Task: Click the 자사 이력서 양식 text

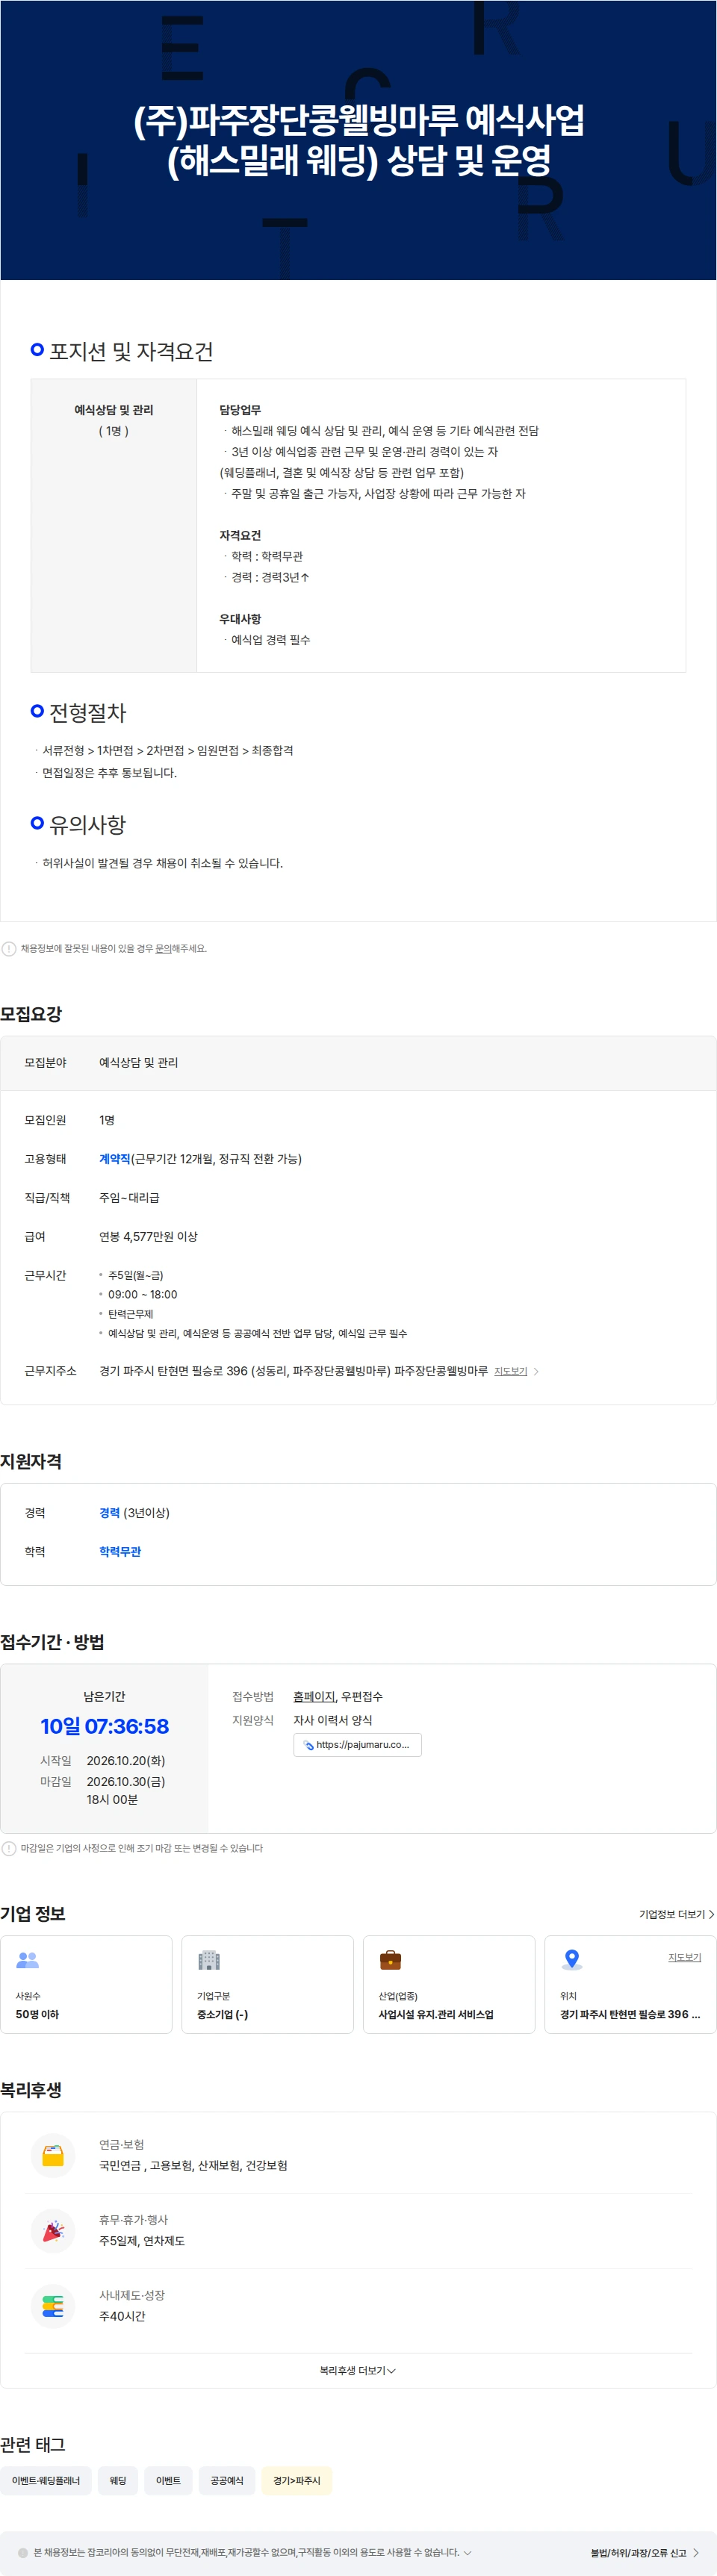Action: [x=333, y=1721]
